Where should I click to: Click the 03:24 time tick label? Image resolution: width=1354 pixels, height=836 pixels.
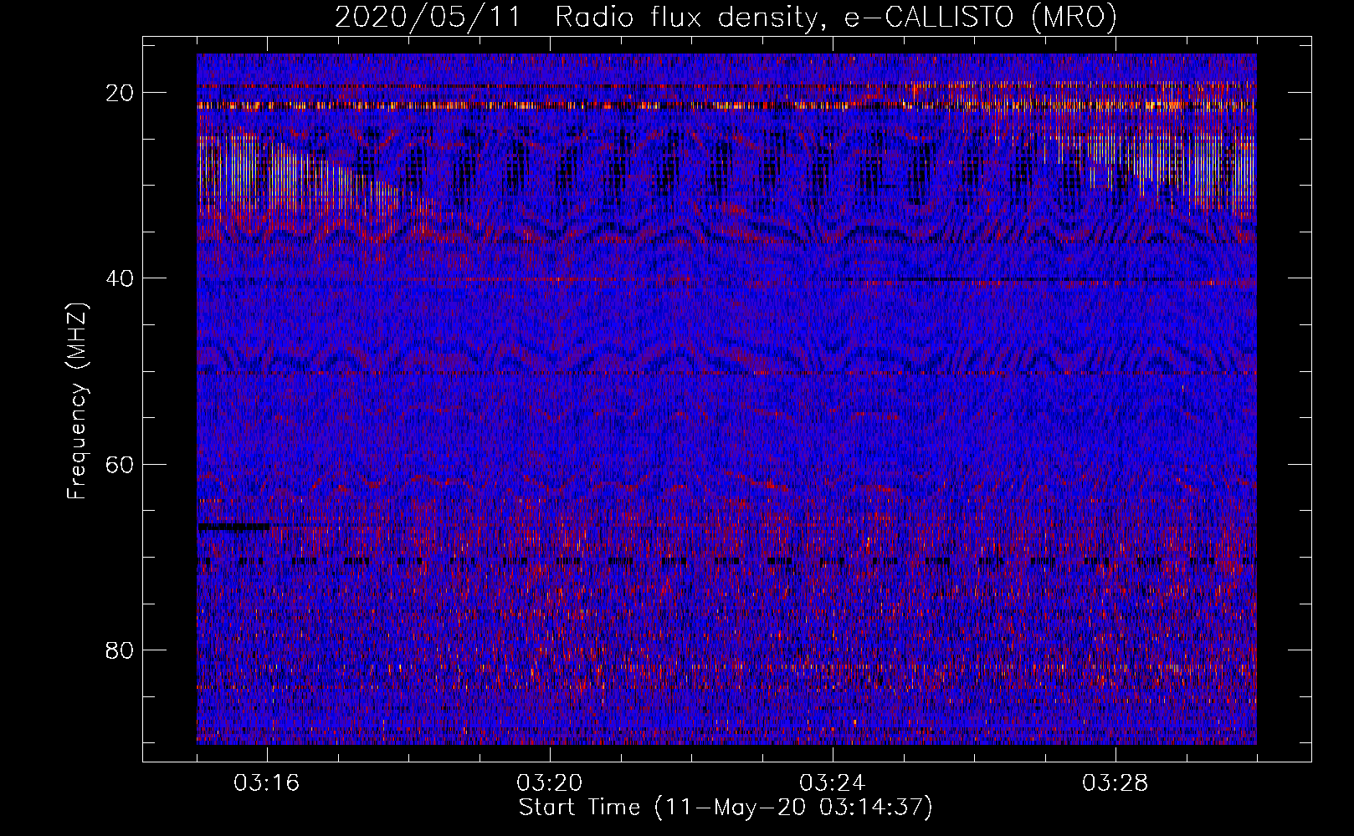(833, 783)
